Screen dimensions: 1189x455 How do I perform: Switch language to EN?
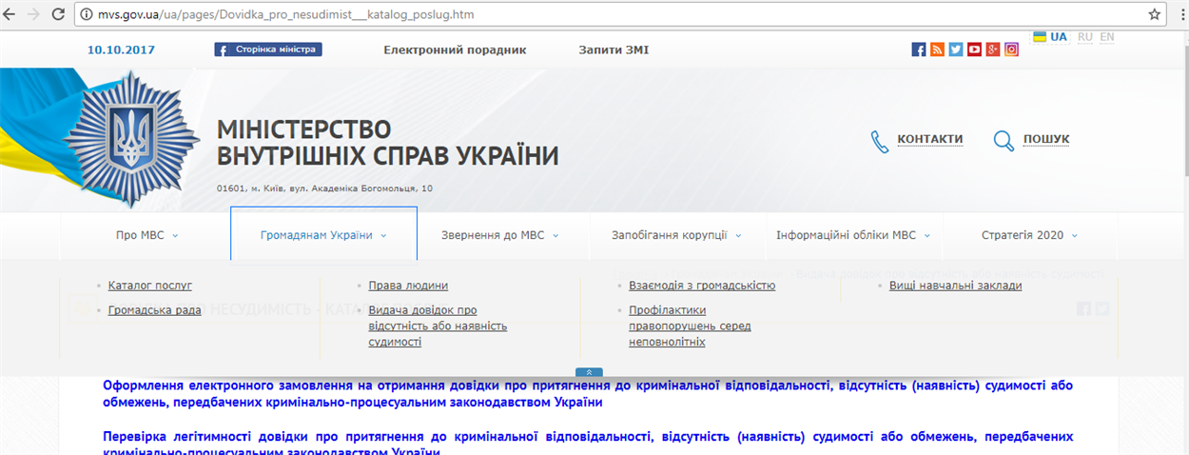(x=1107, y=37)
